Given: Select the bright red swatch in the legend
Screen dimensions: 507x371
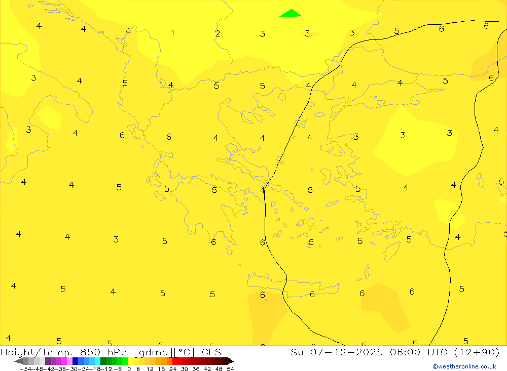Looking at the screenshot, I should click(x=175, y=361).
